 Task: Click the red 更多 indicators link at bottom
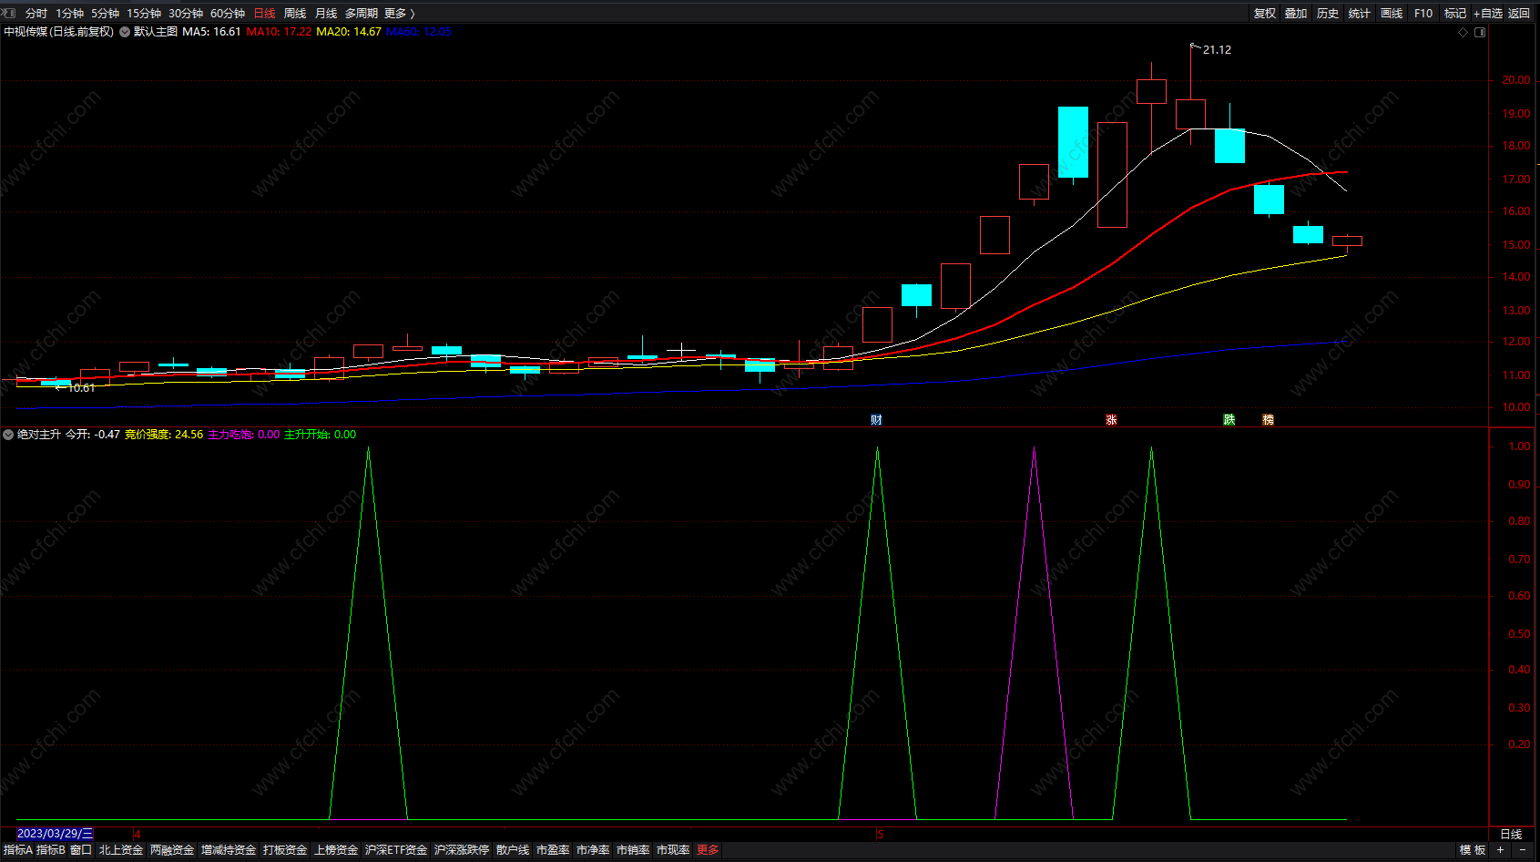click(708, 850)
